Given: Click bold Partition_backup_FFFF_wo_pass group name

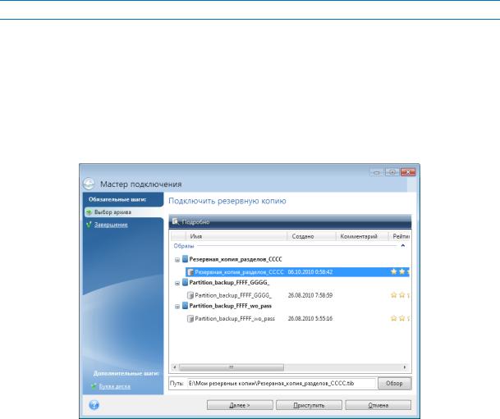Looking at the screenshot, I should (x=230, y=306).
